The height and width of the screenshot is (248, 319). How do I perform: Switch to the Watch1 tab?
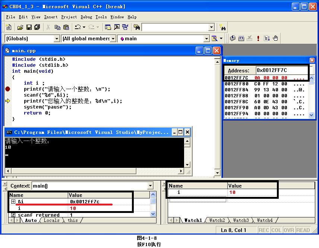[x=193, y=220]
